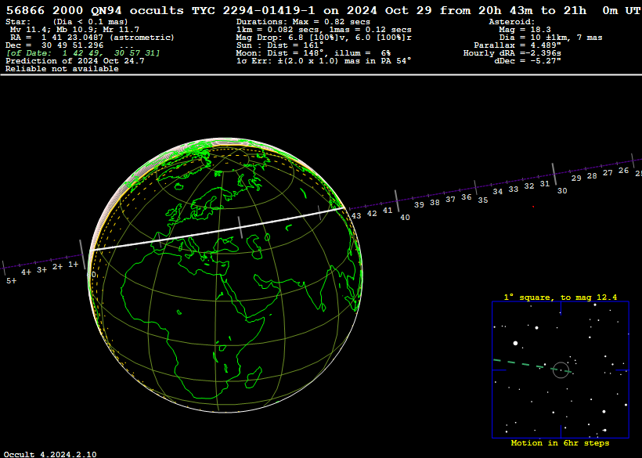Click minute marker label '38' on the track
642x458 pixels.
(435, 202)
